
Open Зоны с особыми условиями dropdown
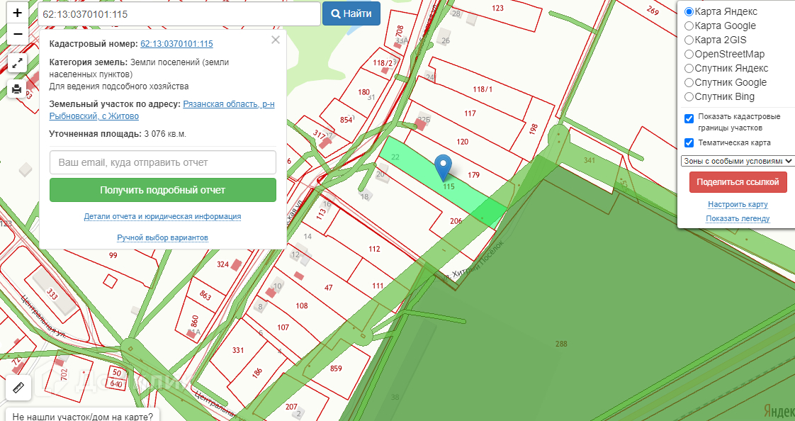(737, 161)
